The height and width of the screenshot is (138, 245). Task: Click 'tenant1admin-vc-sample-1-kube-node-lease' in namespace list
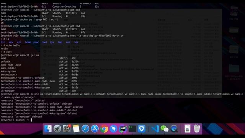click(28, 81)
